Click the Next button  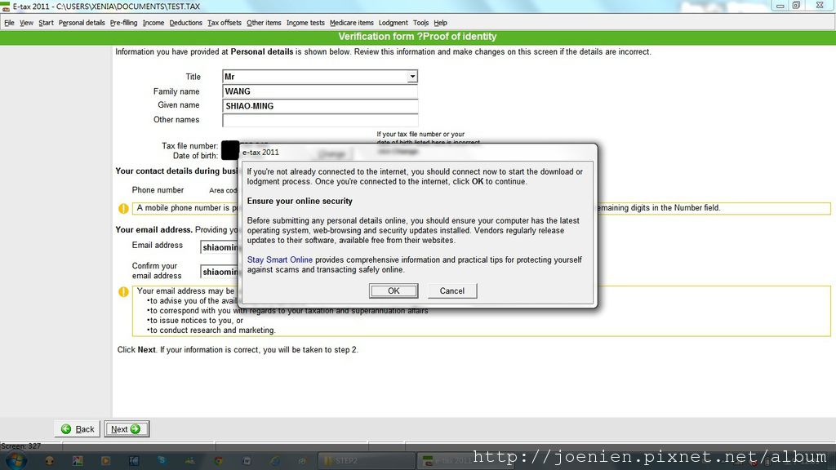[127, 429]
